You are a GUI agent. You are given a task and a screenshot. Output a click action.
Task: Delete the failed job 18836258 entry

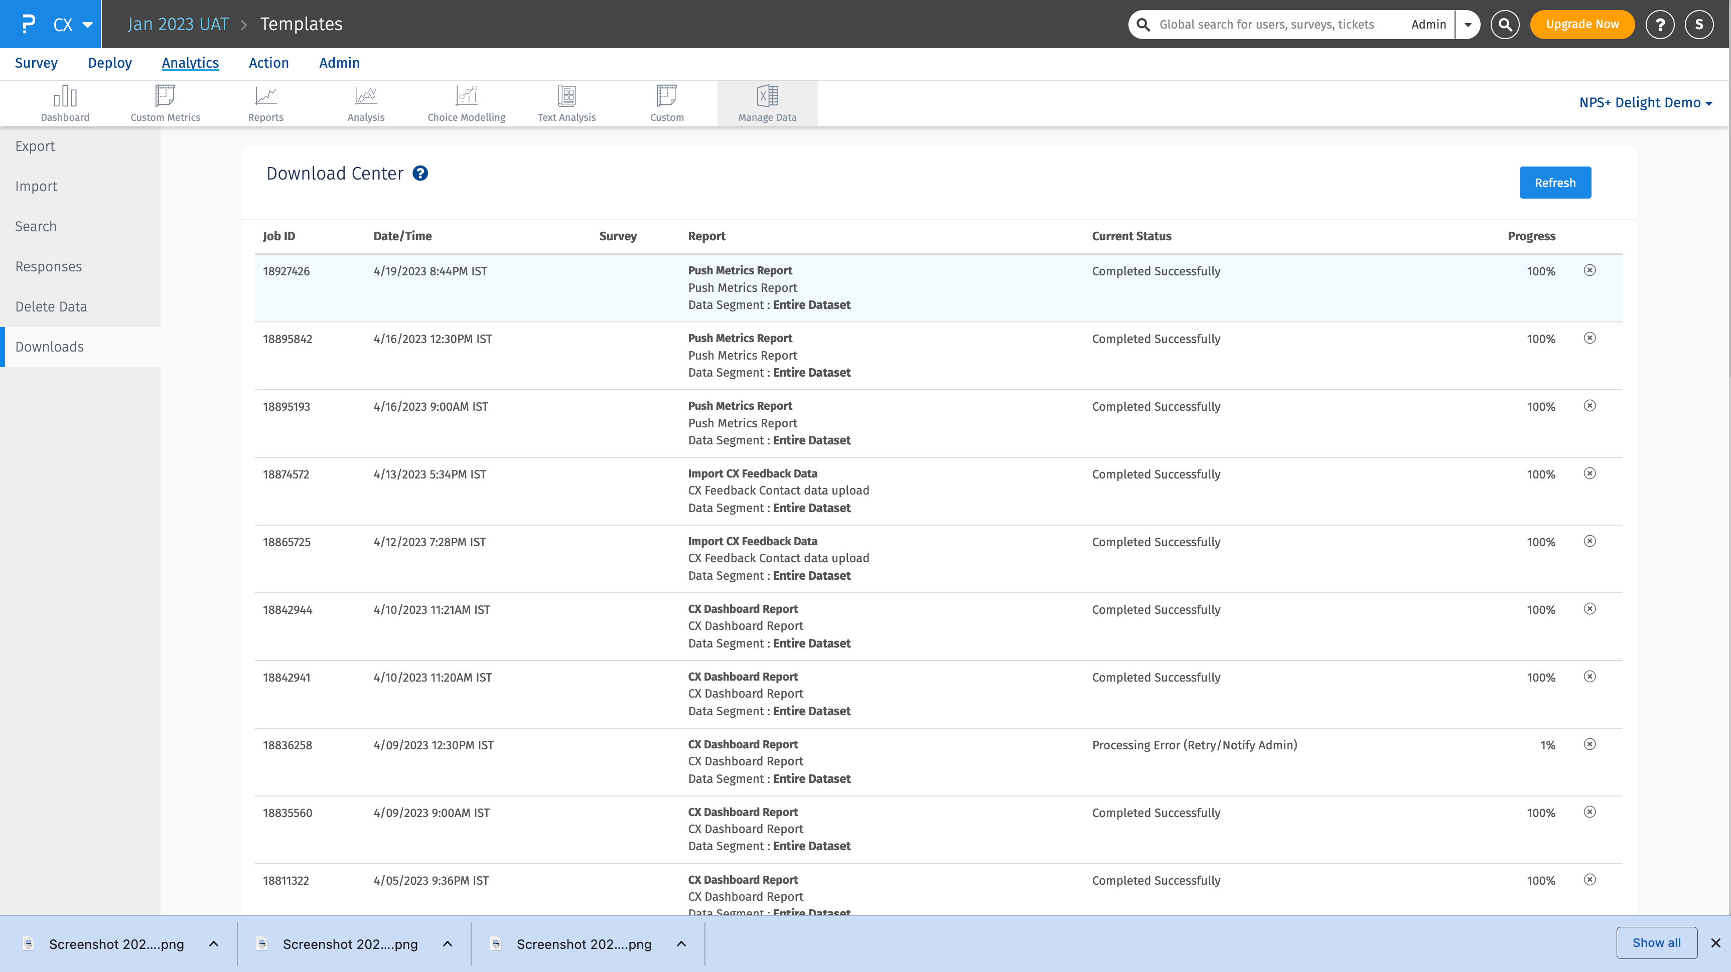1589,744
